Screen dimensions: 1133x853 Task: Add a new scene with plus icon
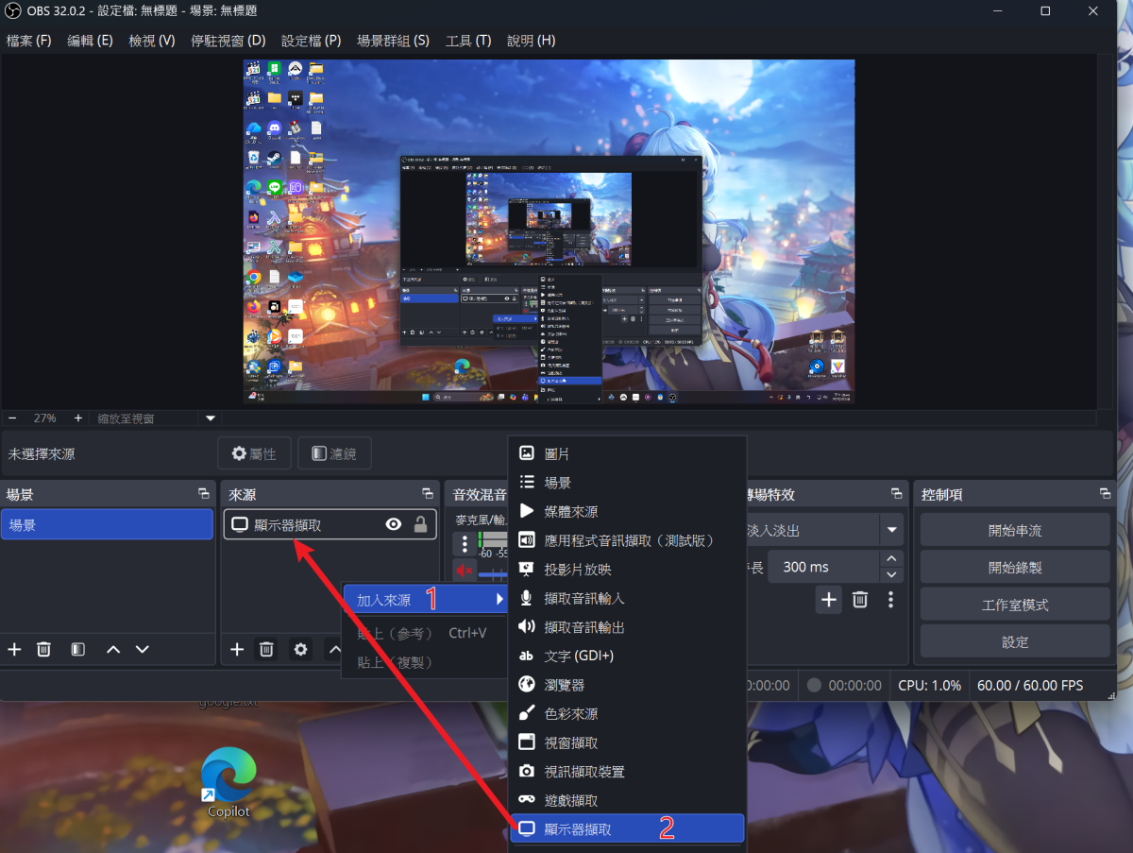[14, 649]
